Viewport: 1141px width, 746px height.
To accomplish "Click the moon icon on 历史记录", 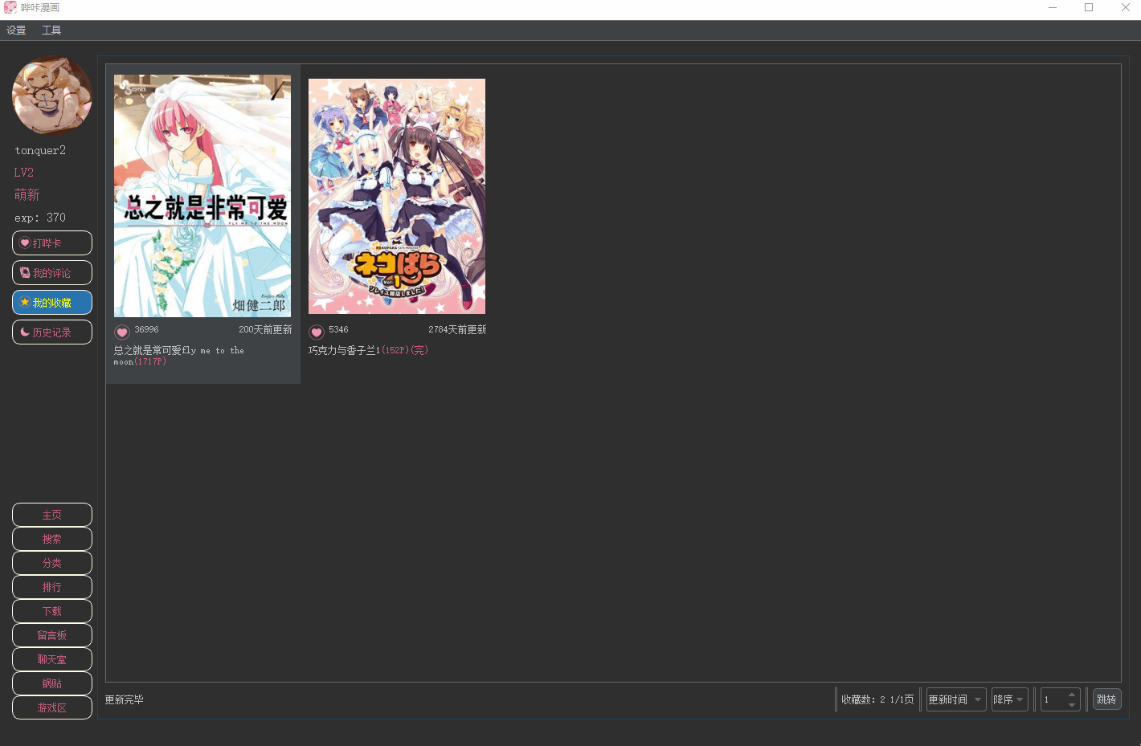I will (25, 332).
